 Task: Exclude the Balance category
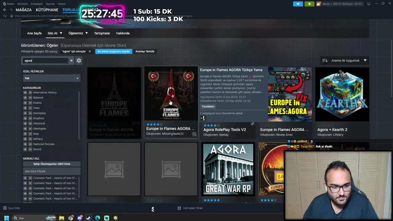tap(30, 98)
